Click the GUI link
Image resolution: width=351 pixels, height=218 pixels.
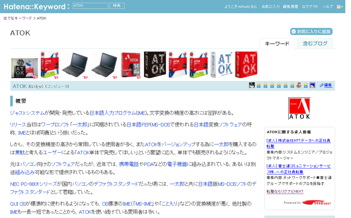pyautogui.click(x=14, y=204)
